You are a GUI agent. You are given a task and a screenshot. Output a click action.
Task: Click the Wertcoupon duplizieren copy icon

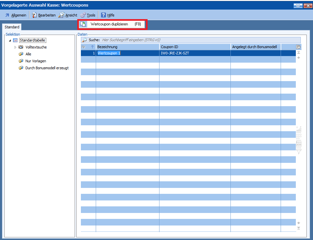[x=83, y=24]
